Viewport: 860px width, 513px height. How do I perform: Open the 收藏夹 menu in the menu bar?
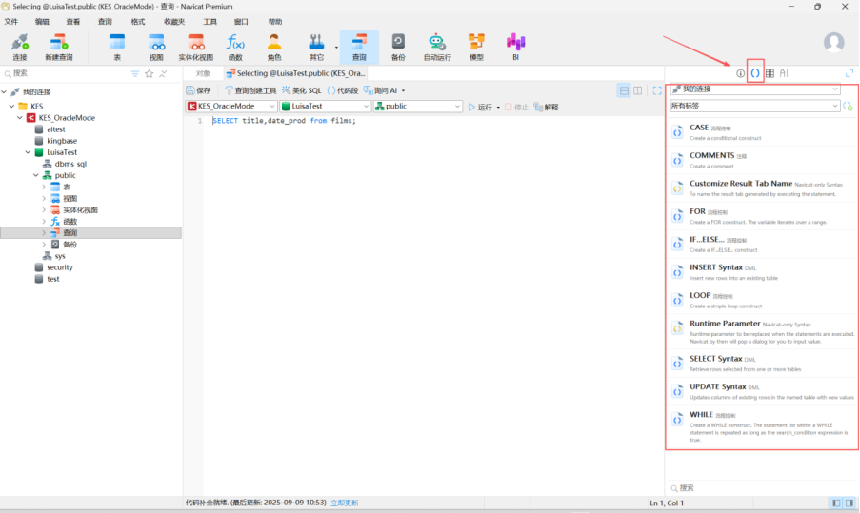[174, 21]
